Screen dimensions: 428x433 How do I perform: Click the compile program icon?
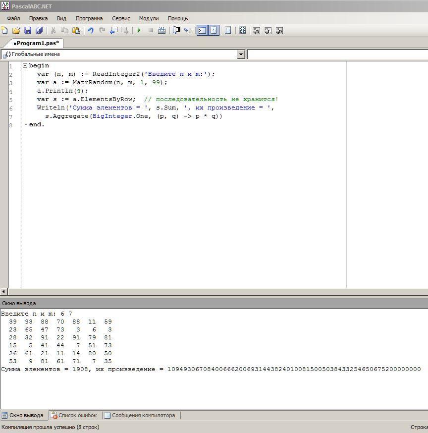162,30
